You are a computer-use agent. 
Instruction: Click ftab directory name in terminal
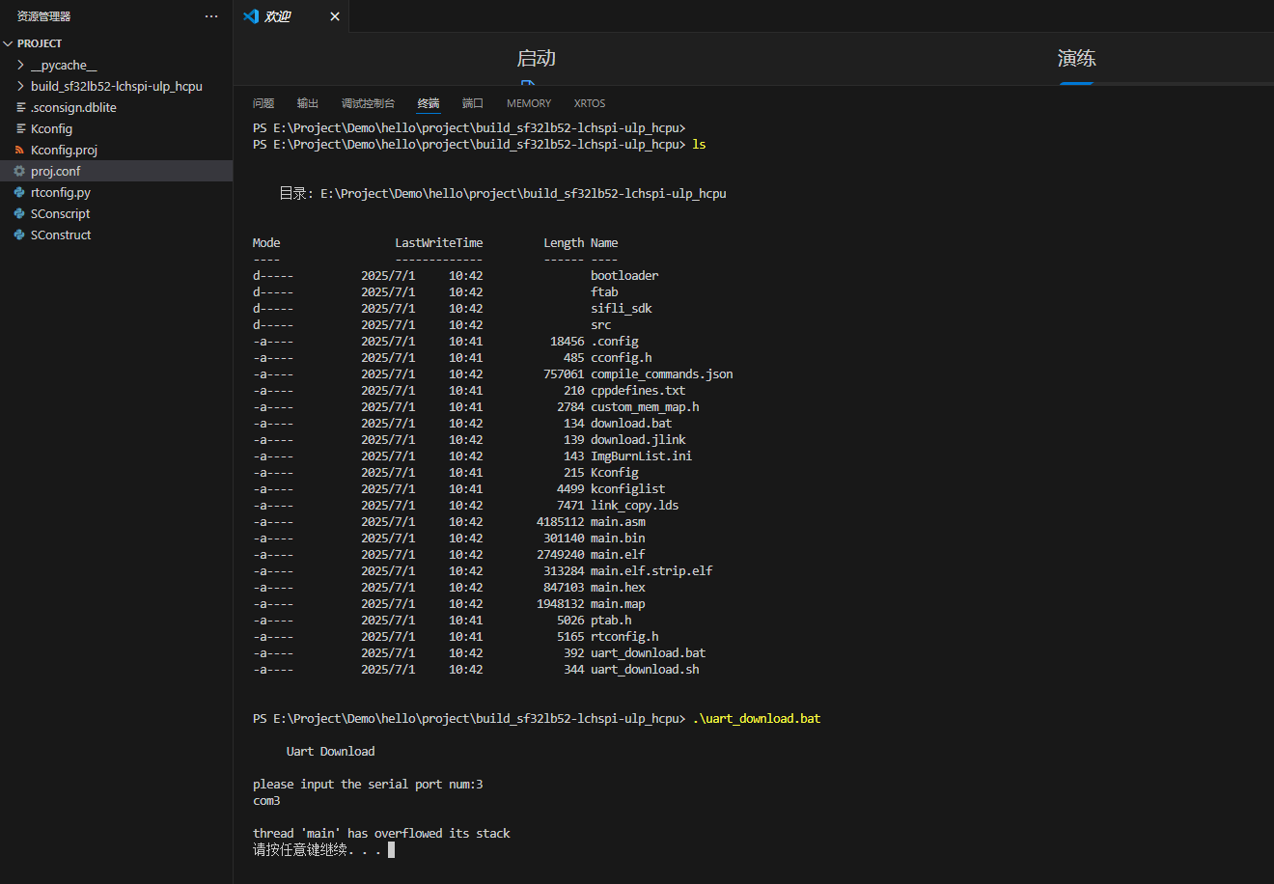(x=604, y=292)
